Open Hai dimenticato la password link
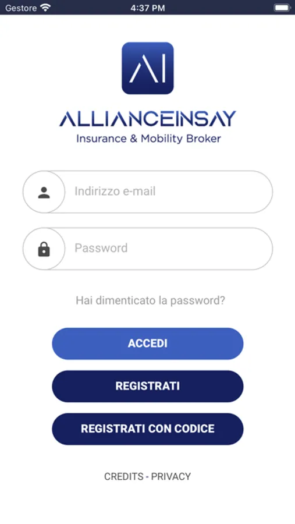 point(150,300)
